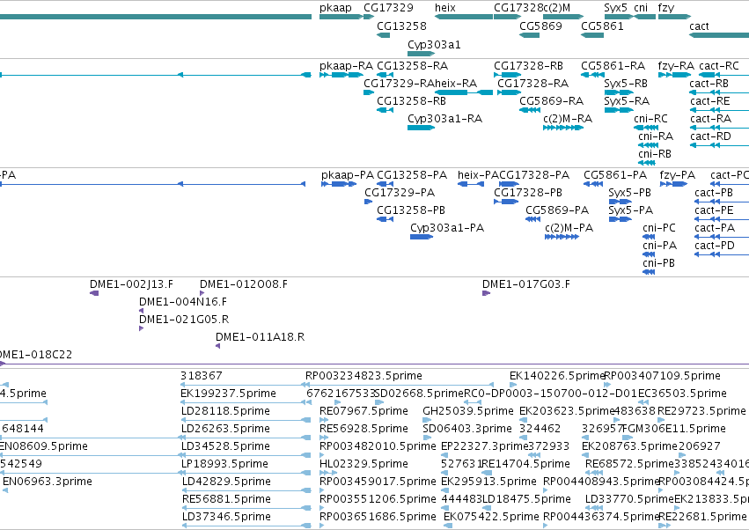The width and height of the screenshot is (749, 530).
Task: Click BAC end DME1-021G05.R
Action: (x=142, y=328)
